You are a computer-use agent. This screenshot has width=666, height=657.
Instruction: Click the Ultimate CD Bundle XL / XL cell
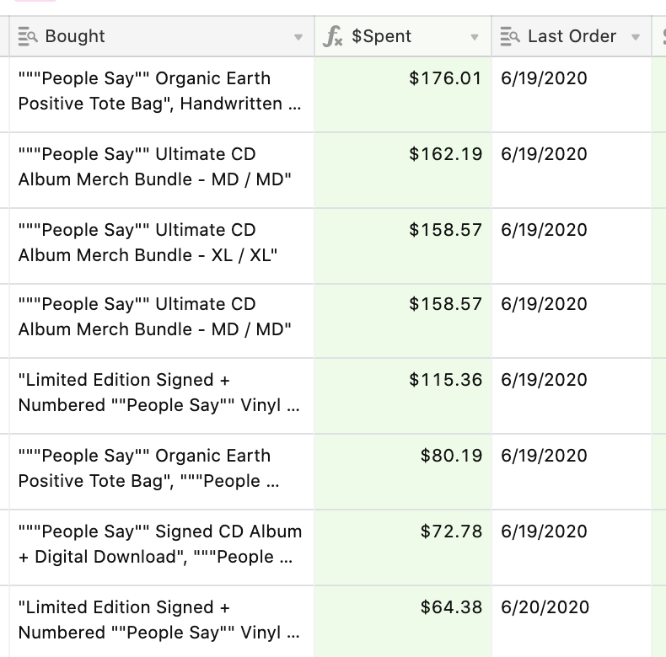(x=162, y=247)
